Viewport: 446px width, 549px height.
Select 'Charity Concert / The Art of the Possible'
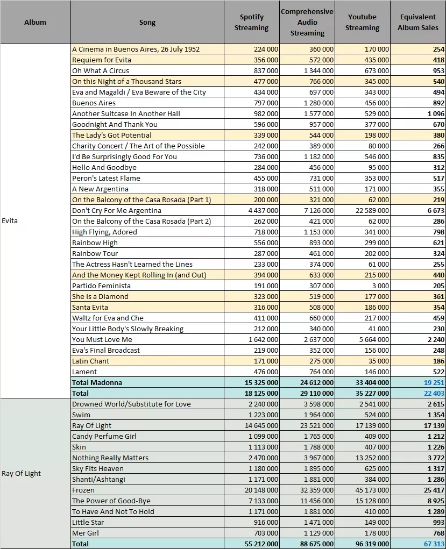click(x=147, y=146)
